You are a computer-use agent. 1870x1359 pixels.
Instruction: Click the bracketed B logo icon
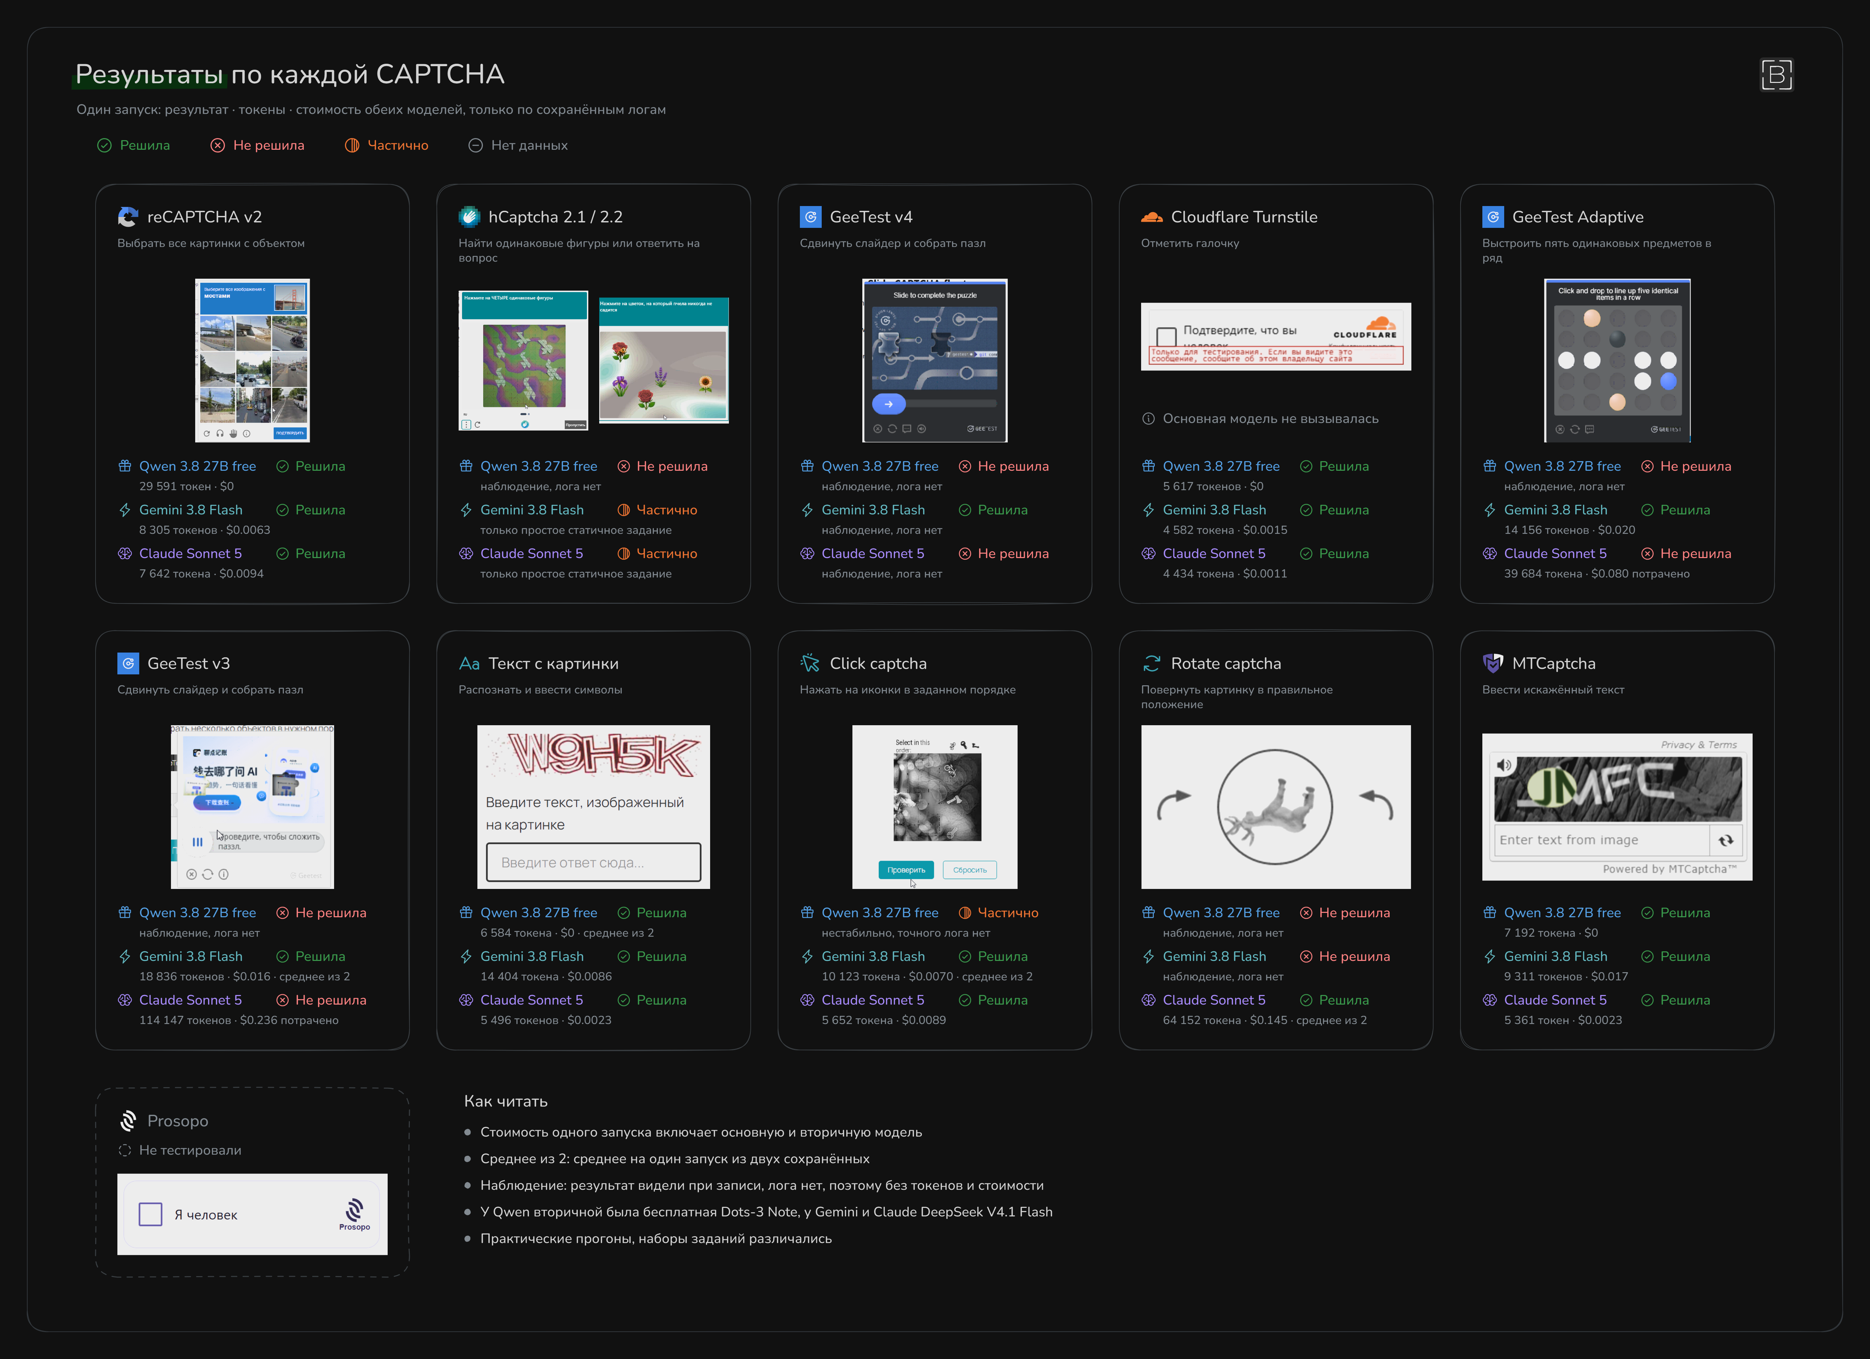pos(1776,75)
